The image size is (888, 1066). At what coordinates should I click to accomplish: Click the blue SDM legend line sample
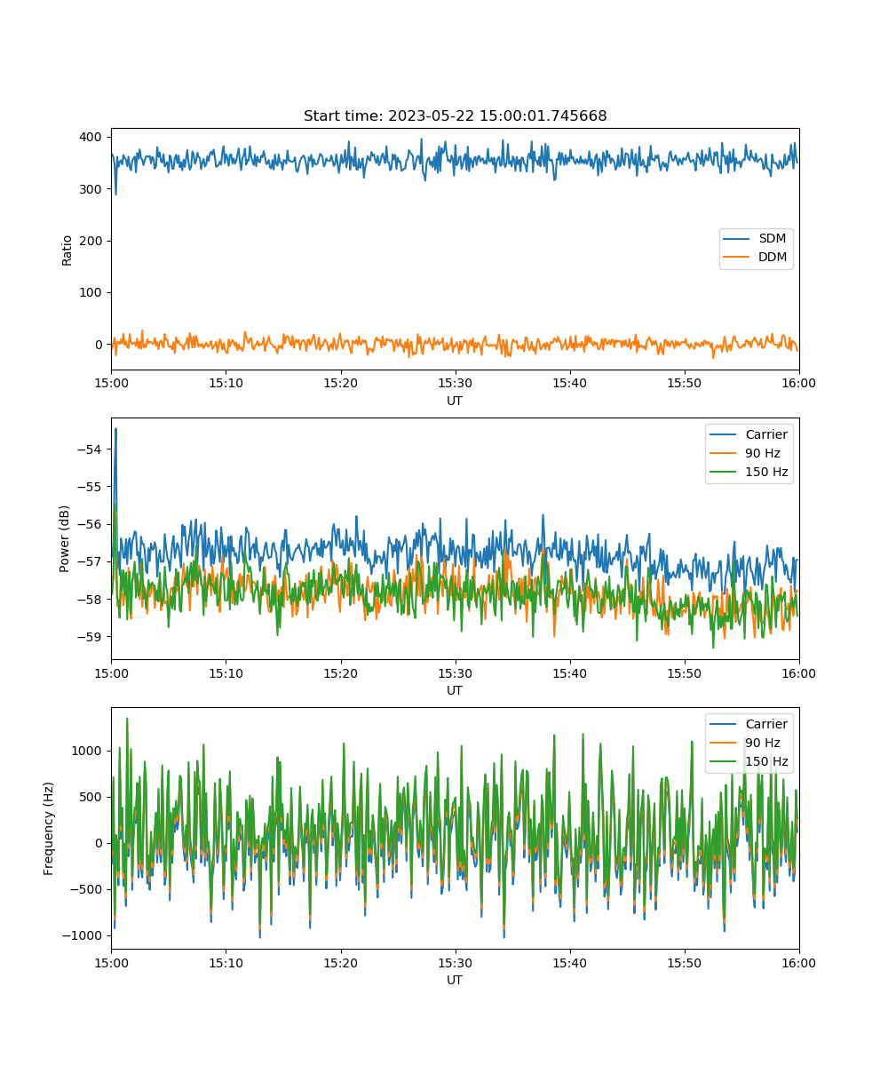coord(737,239)
